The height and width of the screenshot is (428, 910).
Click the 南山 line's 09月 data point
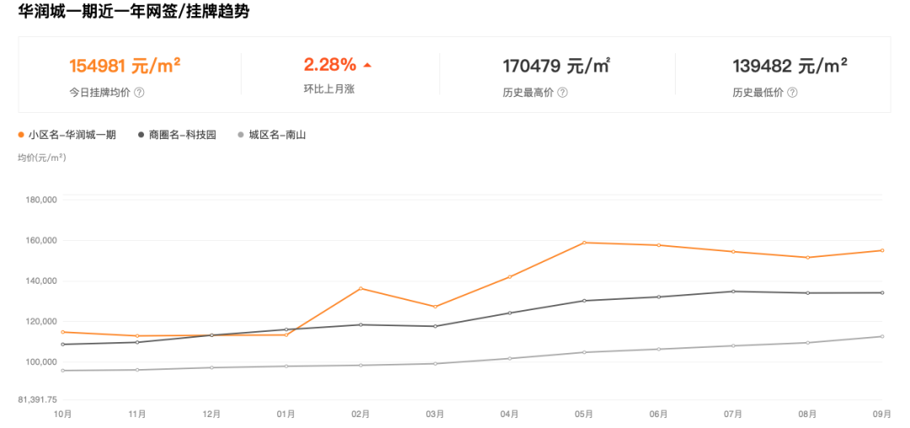pyautogui.click(x=882, y=336)
